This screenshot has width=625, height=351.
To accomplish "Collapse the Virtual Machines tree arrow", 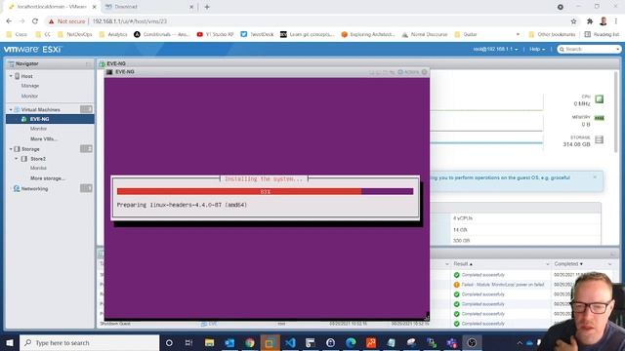I will [11, 109].
